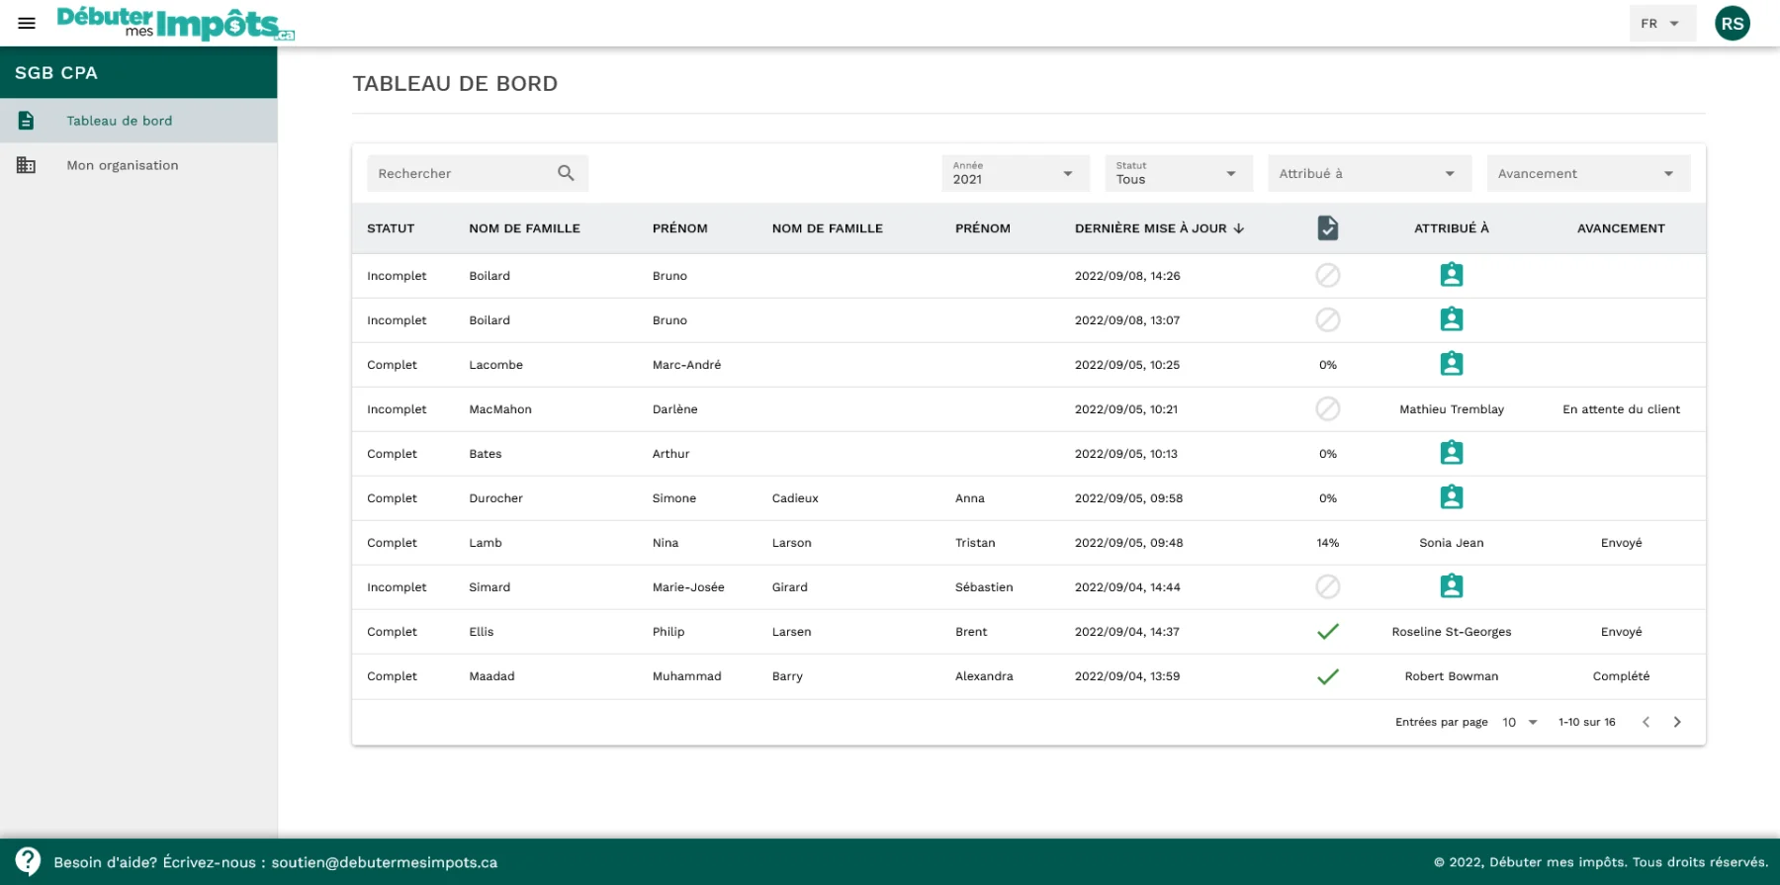This screenshot has width=1780, height=885.
Task: Open the Avancement filter dropdown
Action: coord(1588,173)
